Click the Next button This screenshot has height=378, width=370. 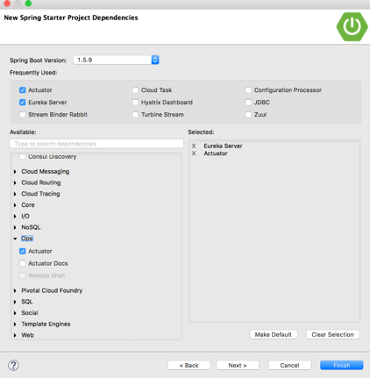[x=238, y=365]
